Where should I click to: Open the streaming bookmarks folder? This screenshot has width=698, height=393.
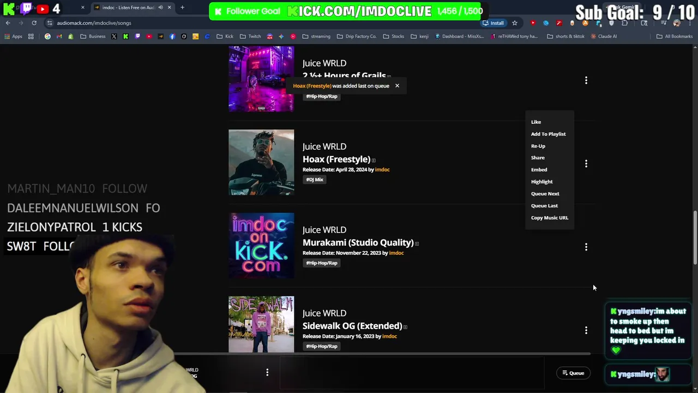pos(316,37)
